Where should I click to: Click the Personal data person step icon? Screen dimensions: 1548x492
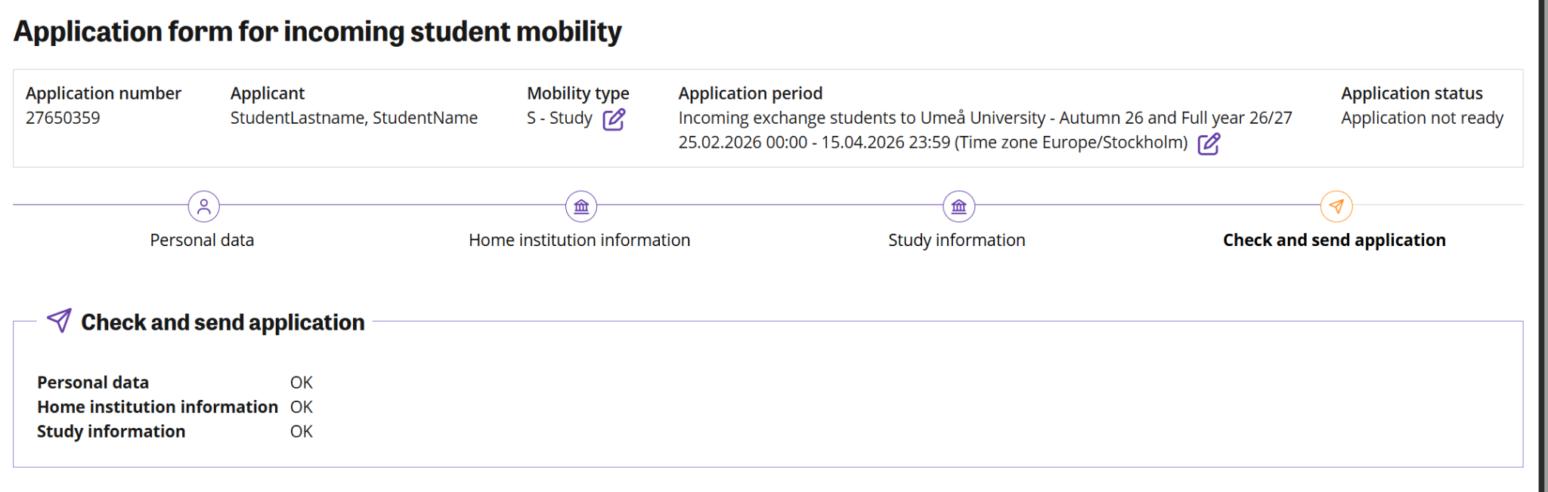(x=204, y=206)
